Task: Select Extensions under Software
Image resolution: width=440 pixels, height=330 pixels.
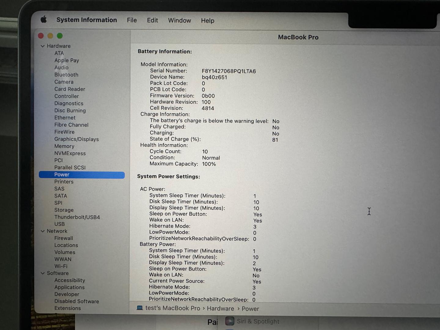Action: click(68, 308)
